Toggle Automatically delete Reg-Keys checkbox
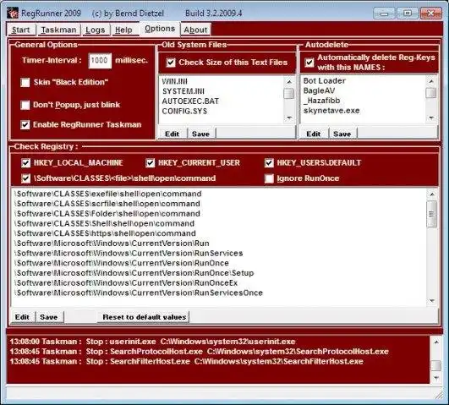The image size is (449, 405). tap(309, 63)
